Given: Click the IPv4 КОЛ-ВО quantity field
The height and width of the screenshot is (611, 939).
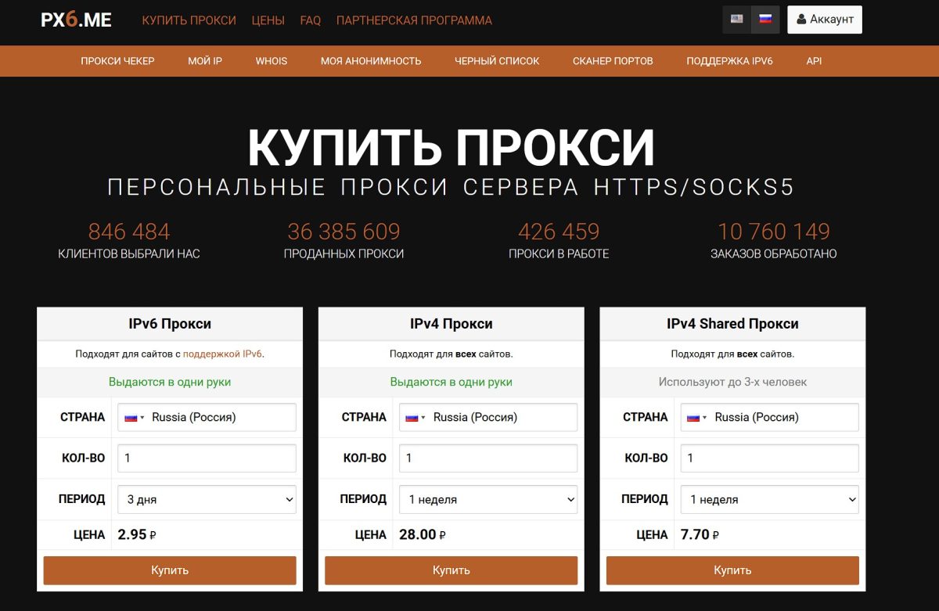Looking at the screenshot, I should [488, 458].
